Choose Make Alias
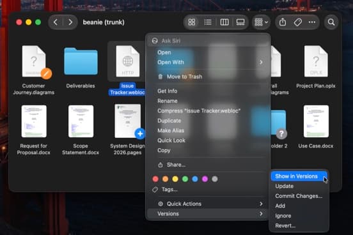This screenshot has height=235, width=353. 208,131
